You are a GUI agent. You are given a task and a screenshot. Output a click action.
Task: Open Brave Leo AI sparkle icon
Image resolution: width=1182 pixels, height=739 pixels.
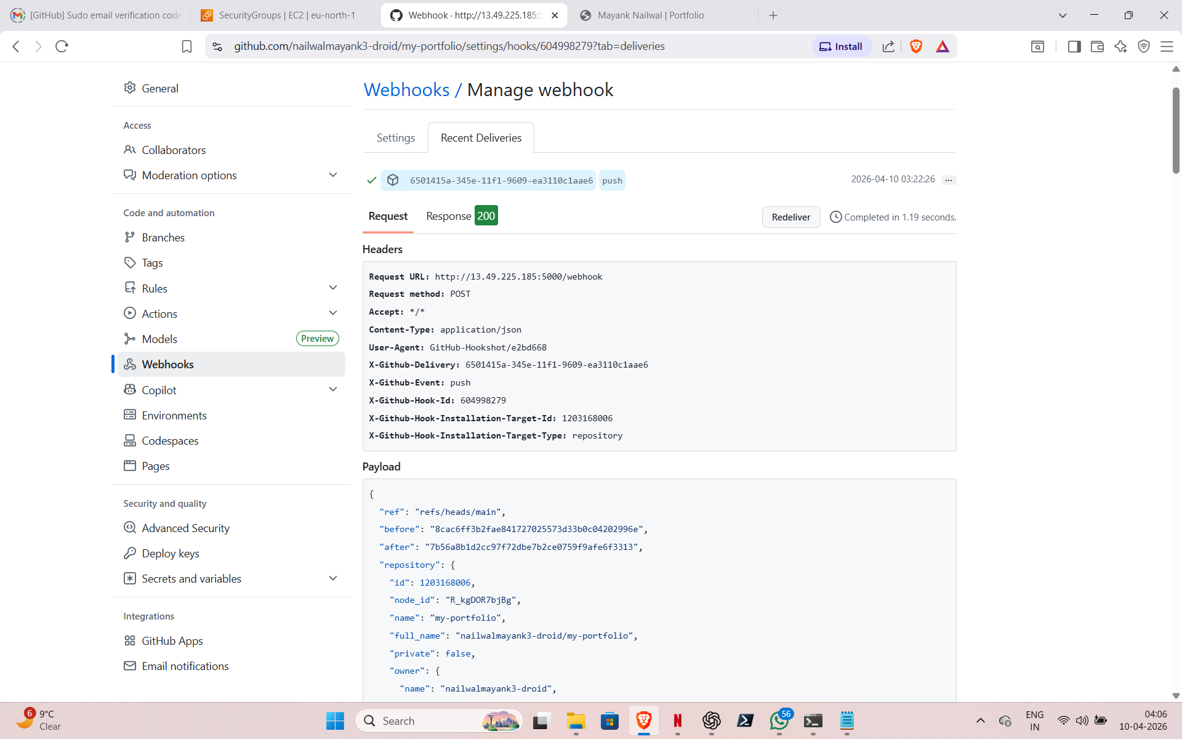[1120, 46]
